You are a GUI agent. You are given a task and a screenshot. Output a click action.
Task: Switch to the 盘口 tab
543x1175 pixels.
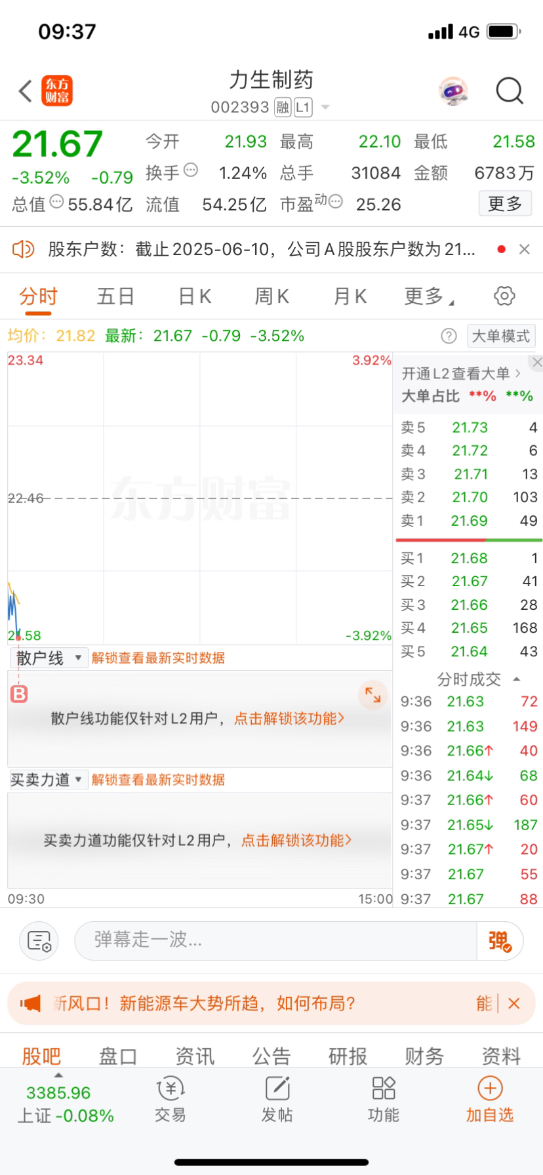coord(117,1056)
